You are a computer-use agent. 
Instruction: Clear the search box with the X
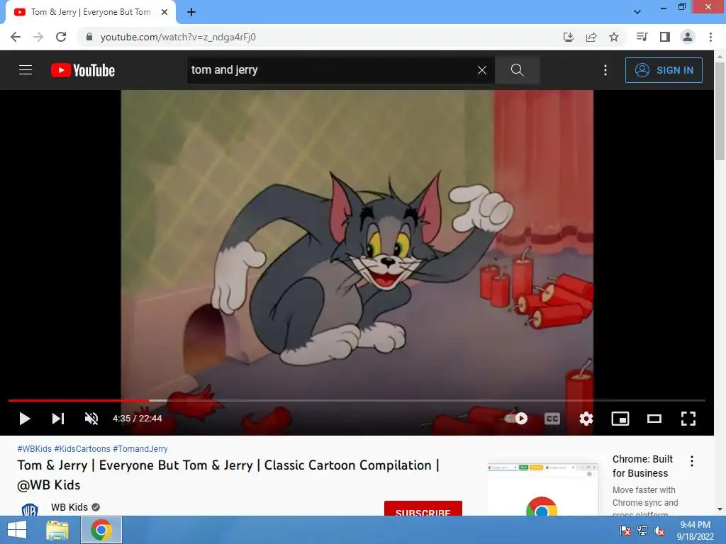(x=482, y=70)
